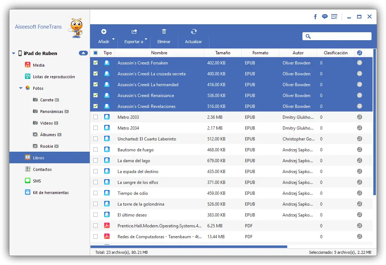The width and height of the screenshot is (386, 265).
Task: Click the Eliminar trash icon
Action: tap(164, 31)
